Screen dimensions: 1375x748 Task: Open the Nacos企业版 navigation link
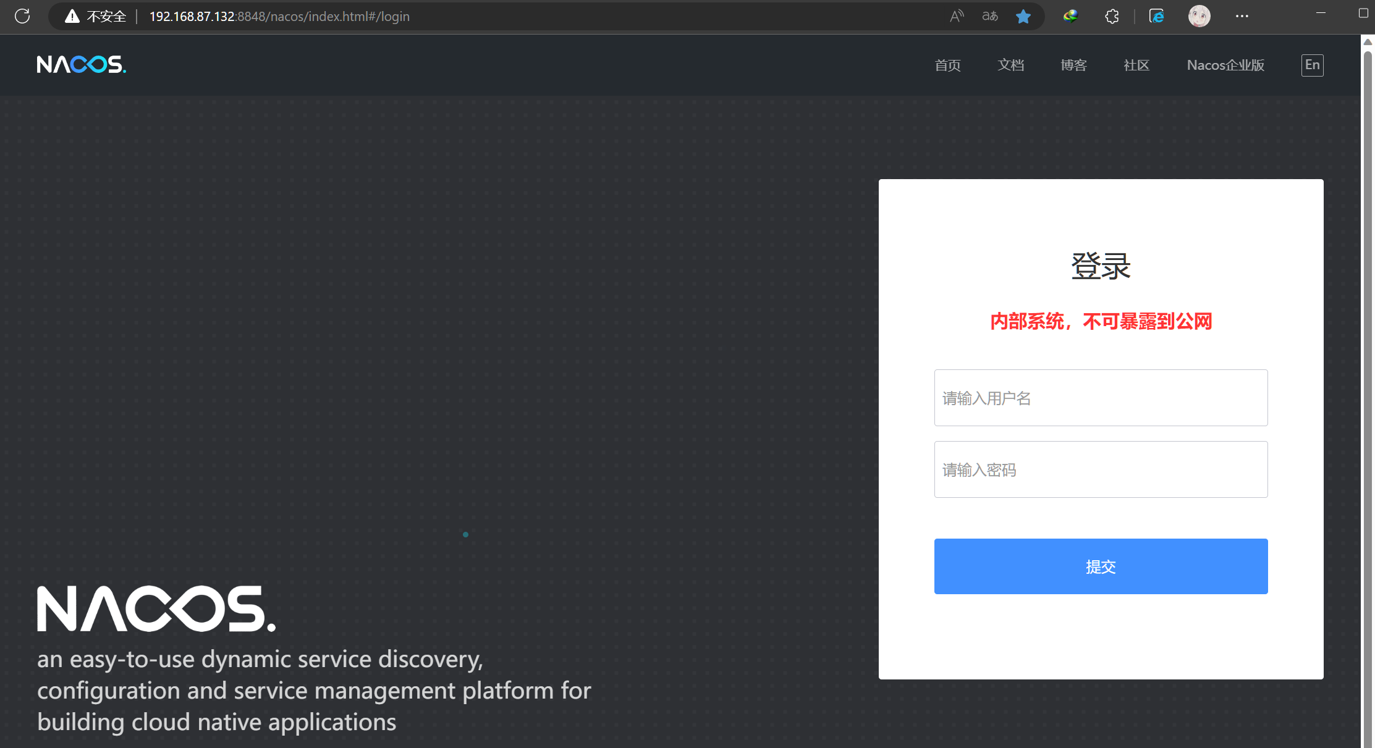coord(1225,65)
